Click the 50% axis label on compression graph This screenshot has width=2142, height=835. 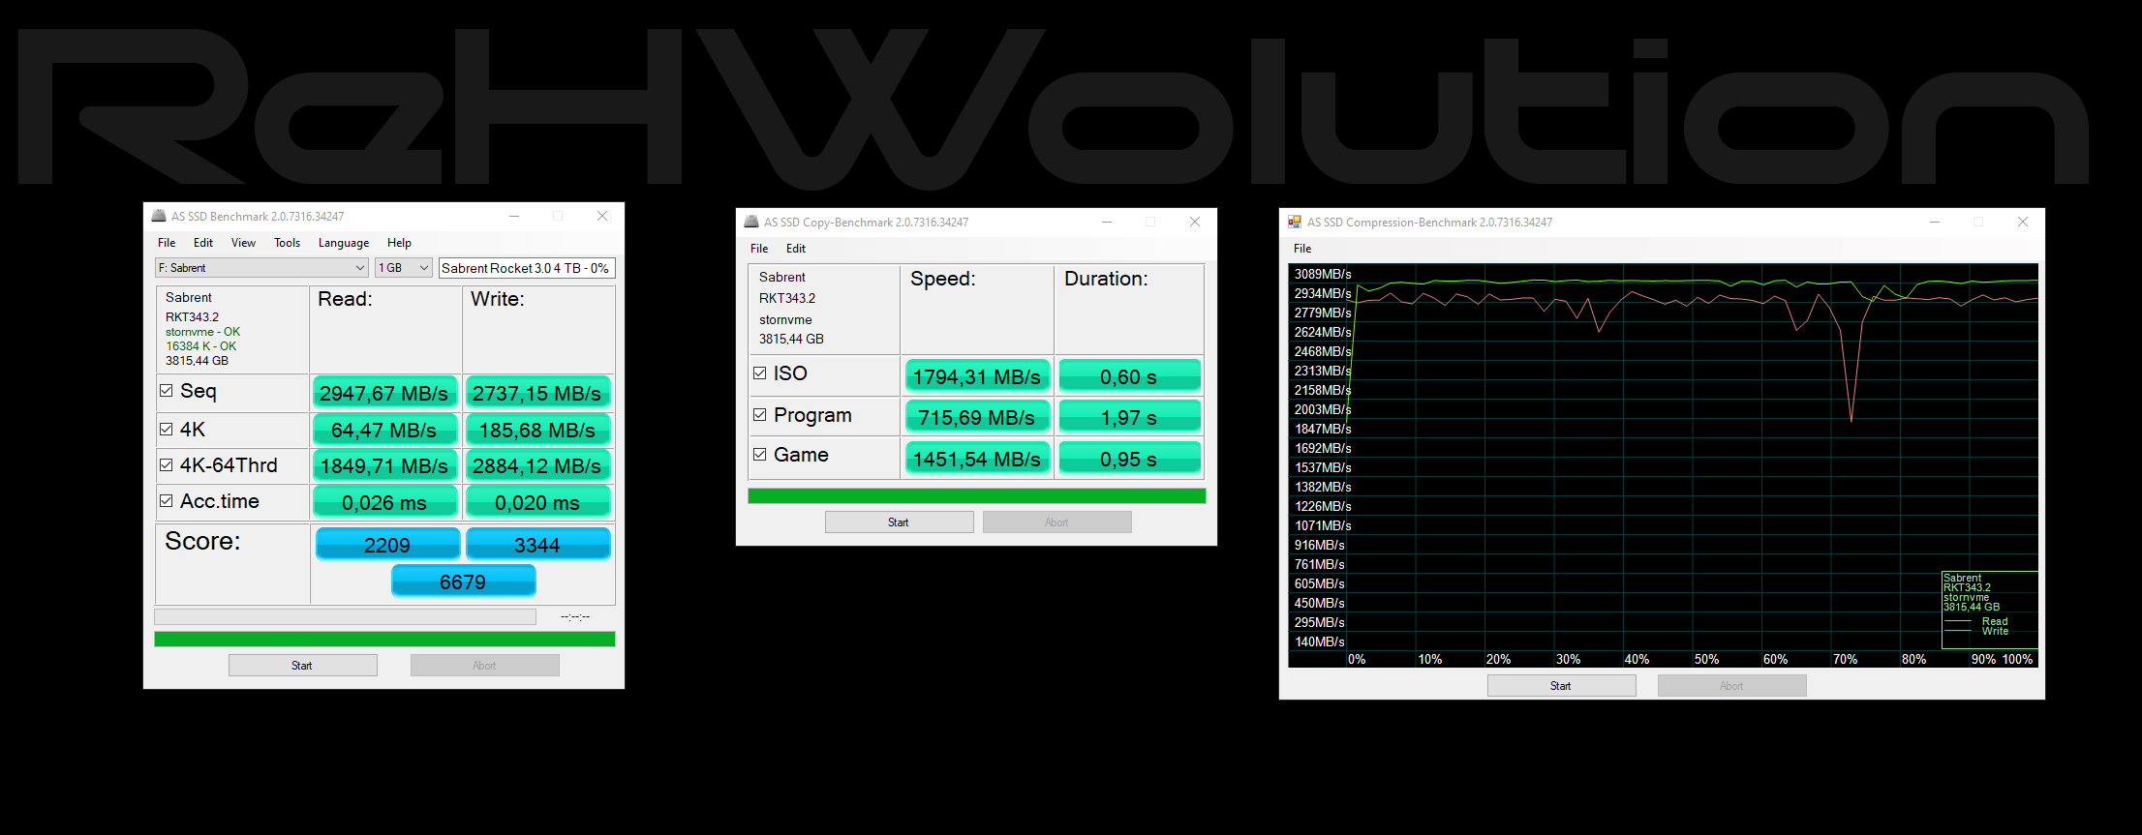(1706, 659)
